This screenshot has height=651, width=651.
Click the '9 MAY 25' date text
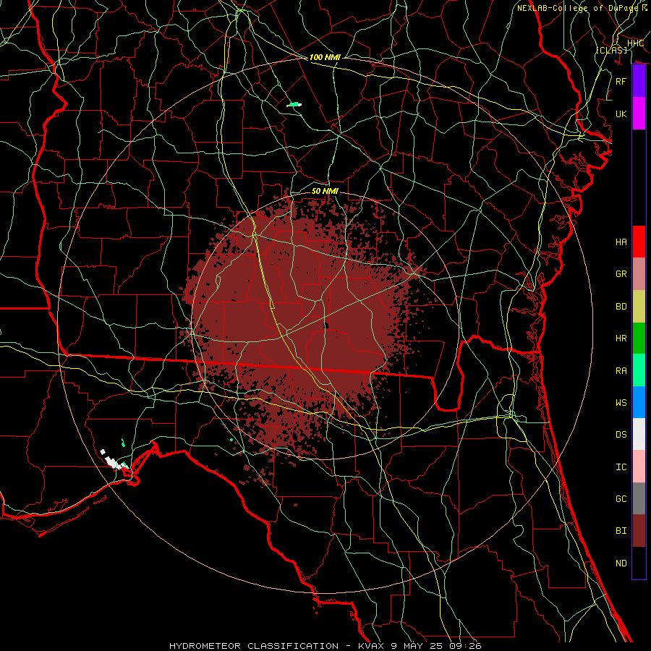click(x=417, y=646)
